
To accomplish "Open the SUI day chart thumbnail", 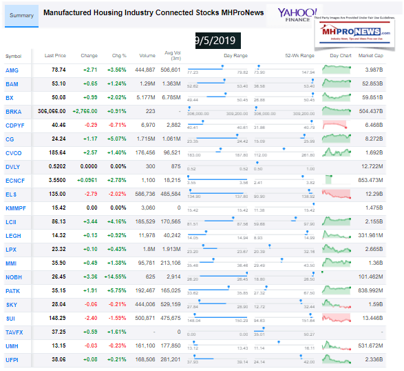I will pos(337,318).
